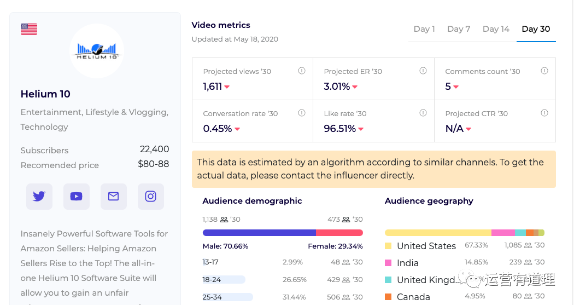Click info icon beside Projected ER
Image resolution: width=574 pixels, height=305 pixels.
(x=423, y=71)
